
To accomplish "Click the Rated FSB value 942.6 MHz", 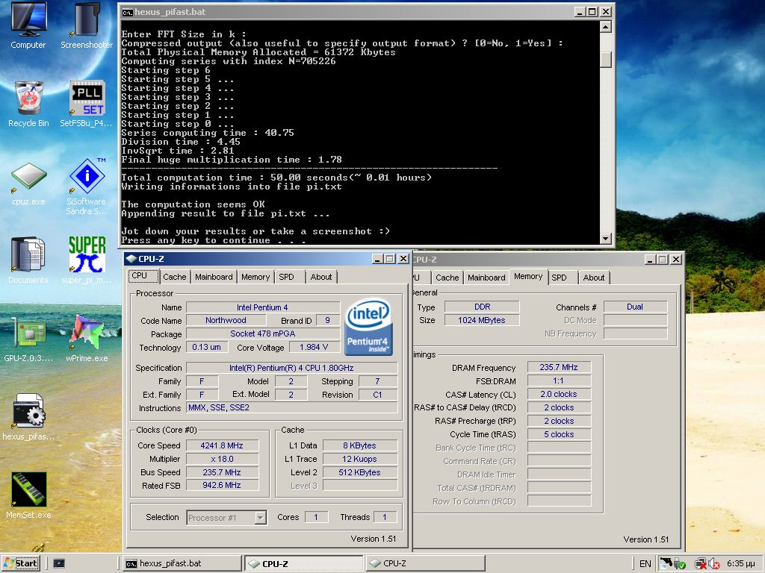I will click(x=222, y=485).
